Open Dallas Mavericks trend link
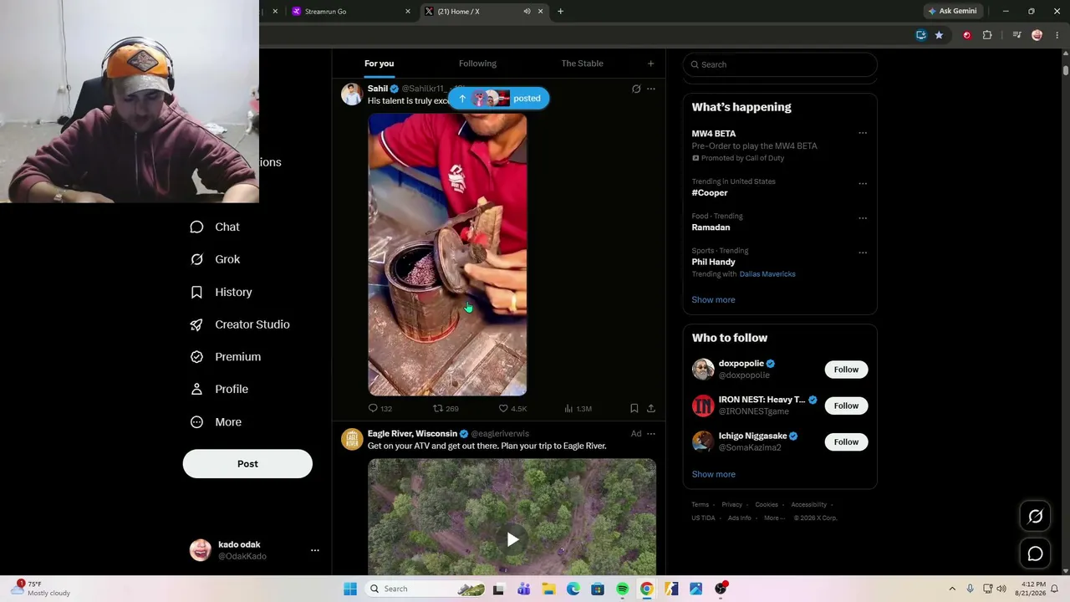Image resolution: width=1070 pixels, height=602 pixels. coord(767,274)
